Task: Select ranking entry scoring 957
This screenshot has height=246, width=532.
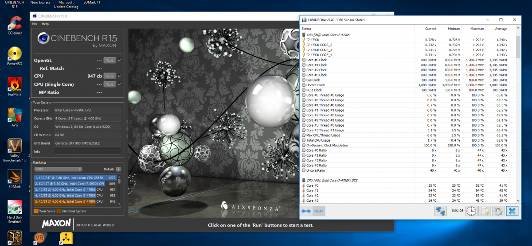Action: 74,189
